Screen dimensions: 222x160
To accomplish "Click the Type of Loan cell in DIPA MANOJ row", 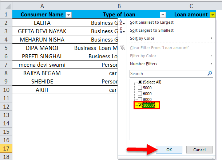I will pos(95,48).
